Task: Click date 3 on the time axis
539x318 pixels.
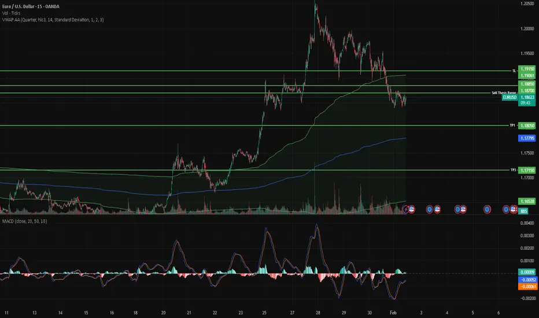Action: coord(421,312)
